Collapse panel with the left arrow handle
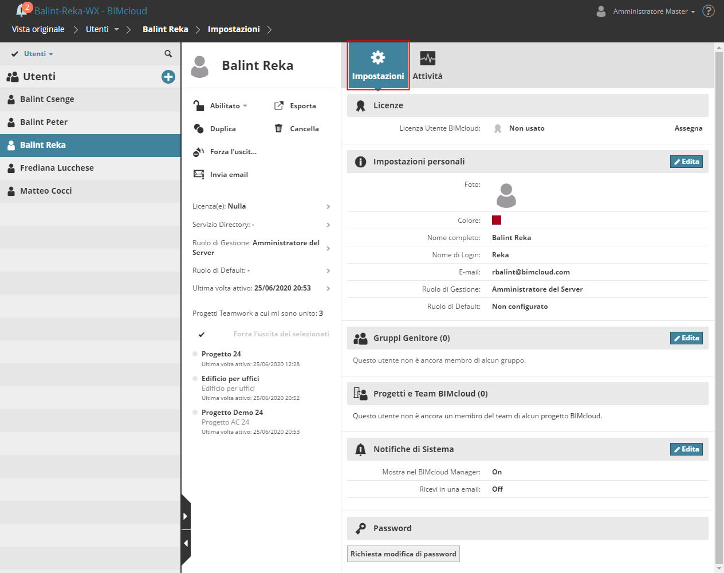 coord(185,543)
